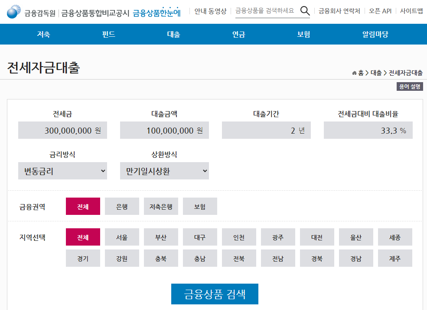
Task: Select 광주 region
Action: (278, 237)
